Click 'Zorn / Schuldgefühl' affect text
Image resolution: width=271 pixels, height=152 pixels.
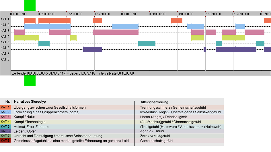(x=155, y=136)
